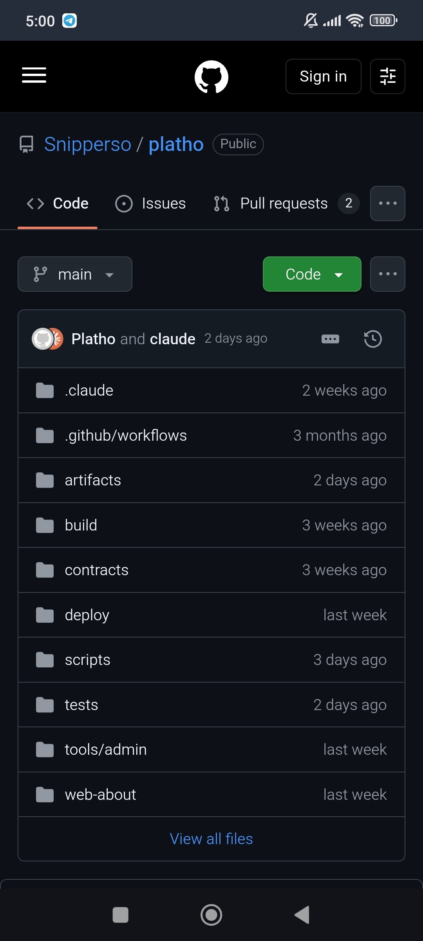Go to GitHub home via Octocat logo
423x941 pixels.
tap(211, 76)
